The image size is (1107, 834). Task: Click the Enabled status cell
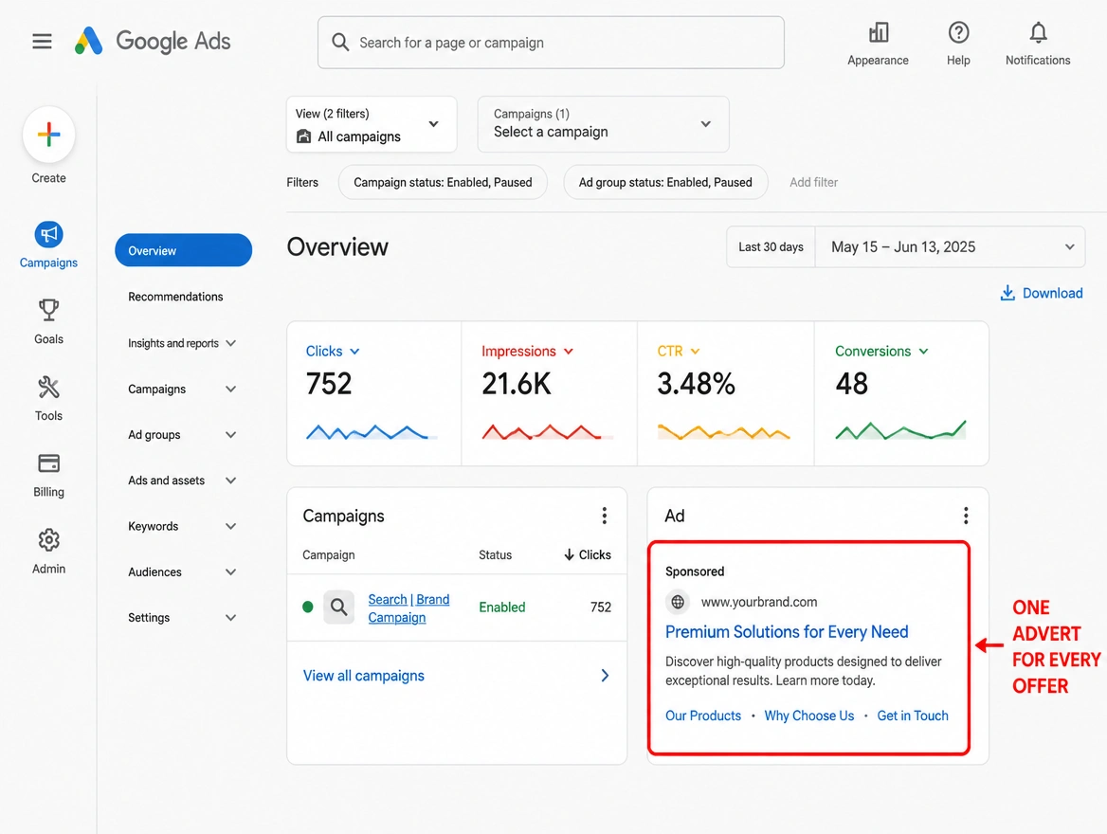point(502,607)
